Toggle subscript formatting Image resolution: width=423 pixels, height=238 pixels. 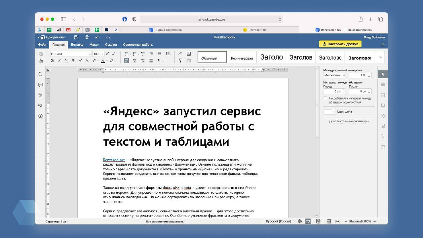pos(87,60)
